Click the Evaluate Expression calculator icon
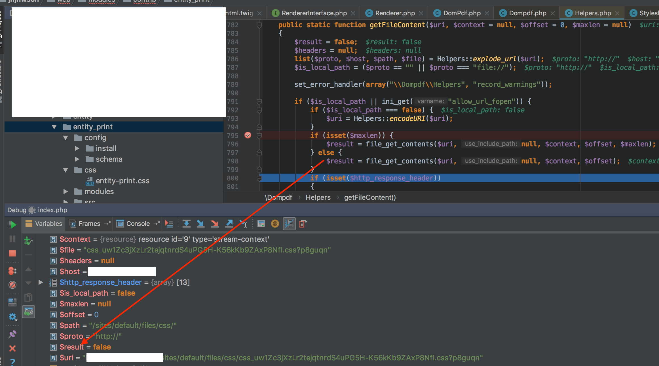 (261, 224)
